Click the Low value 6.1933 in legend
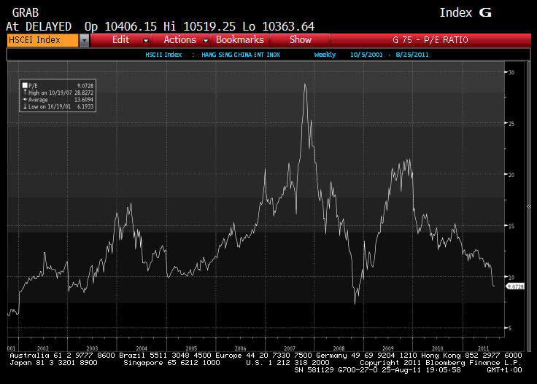This screenshot has height=384, width=537. pyautogui.click(x=85, y=106)
